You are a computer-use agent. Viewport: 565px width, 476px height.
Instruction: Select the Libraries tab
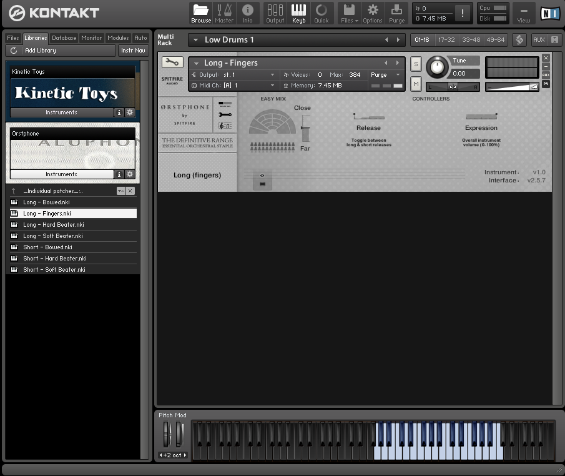point(36,38)
